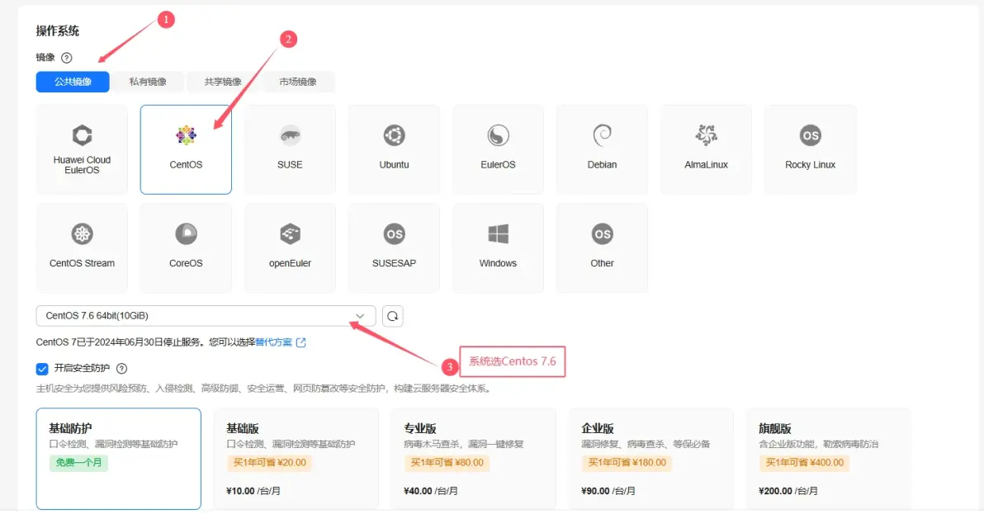Select the 基础版 protection plan
The width and height of the screenshot is (984, 514).
pos(296,459)
